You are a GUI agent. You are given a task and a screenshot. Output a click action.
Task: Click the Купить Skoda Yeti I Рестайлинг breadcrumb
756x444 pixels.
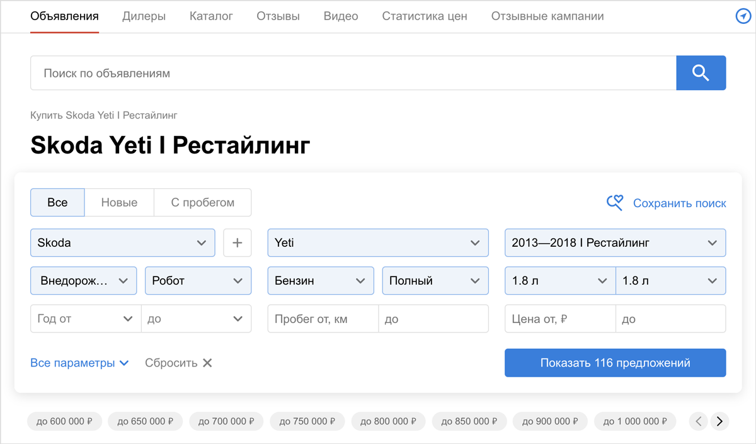104,115
